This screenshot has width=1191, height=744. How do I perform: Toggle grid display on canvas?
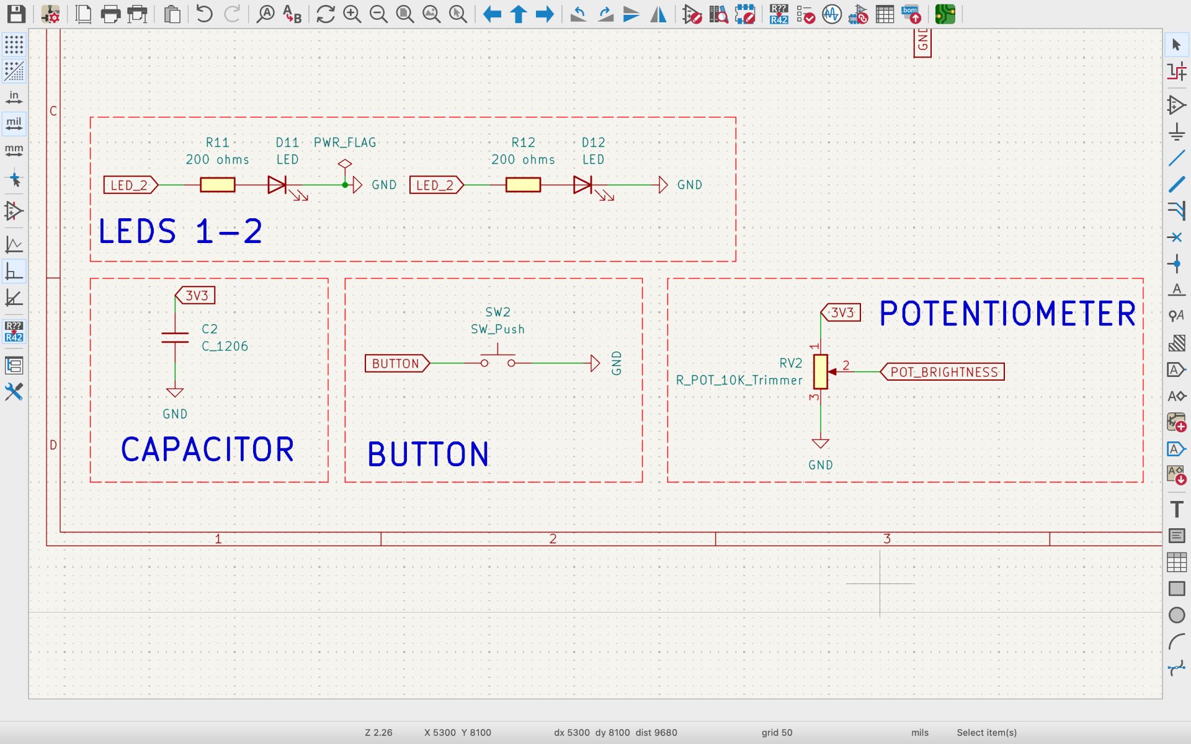pyautogui.click(x=14, y=45)
